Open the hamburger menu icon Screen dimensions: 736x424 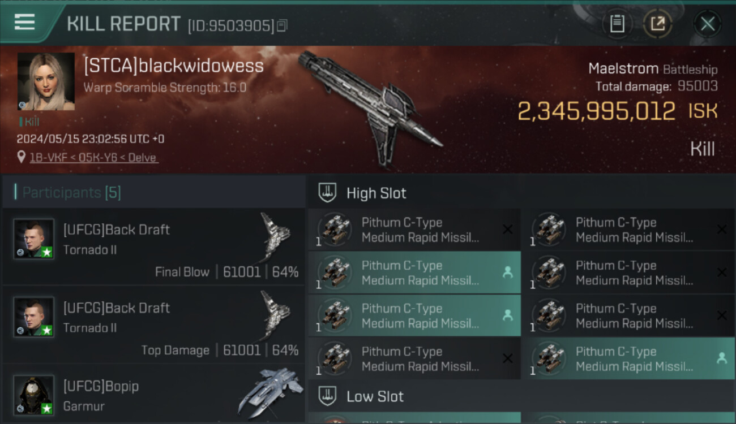[24, 23]
